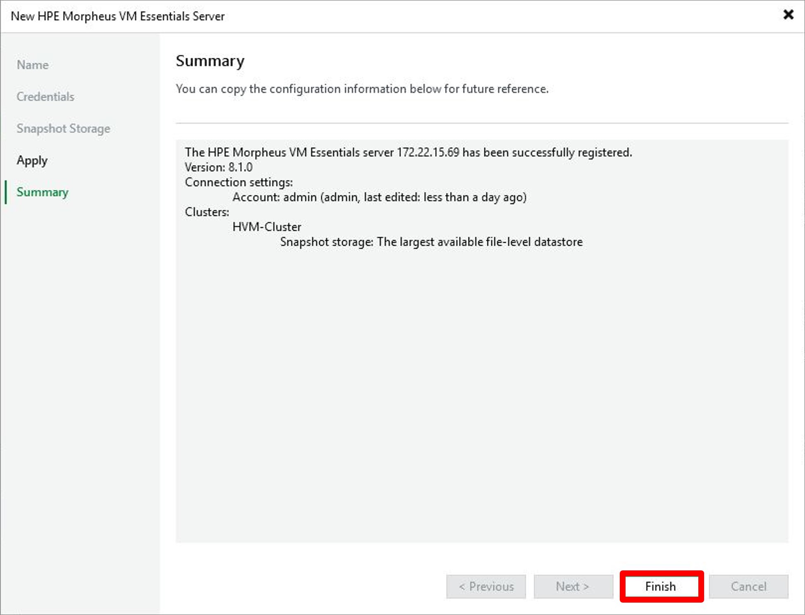Close the New HPE Morpheus wizard dialog
This screenshot has height=615, width=805.
click(788, 15)
